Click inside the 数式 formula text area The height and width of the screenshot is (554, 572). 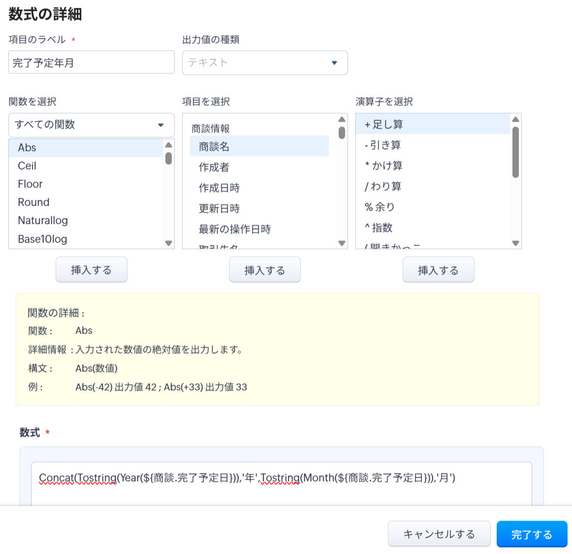coord(281,490)
